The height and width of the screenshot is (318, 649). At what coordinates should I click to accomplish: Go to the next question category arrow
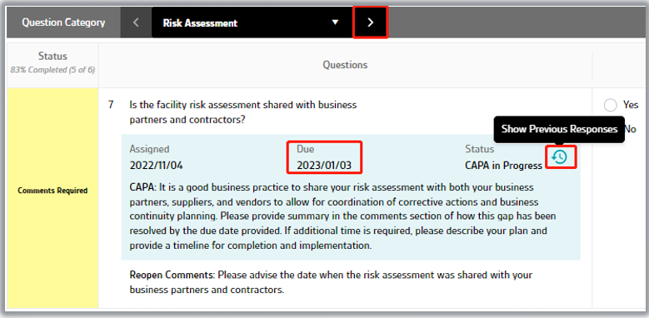point(371,22)
